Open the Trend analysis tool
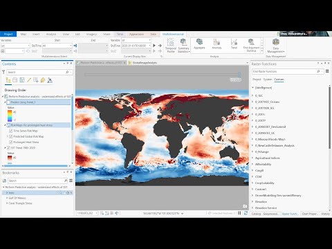Viewport: 332px width, 249px height. (x=234, y=44)
